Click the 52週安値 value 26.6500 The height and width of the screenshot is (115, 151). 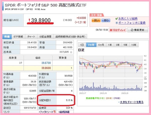68,76
